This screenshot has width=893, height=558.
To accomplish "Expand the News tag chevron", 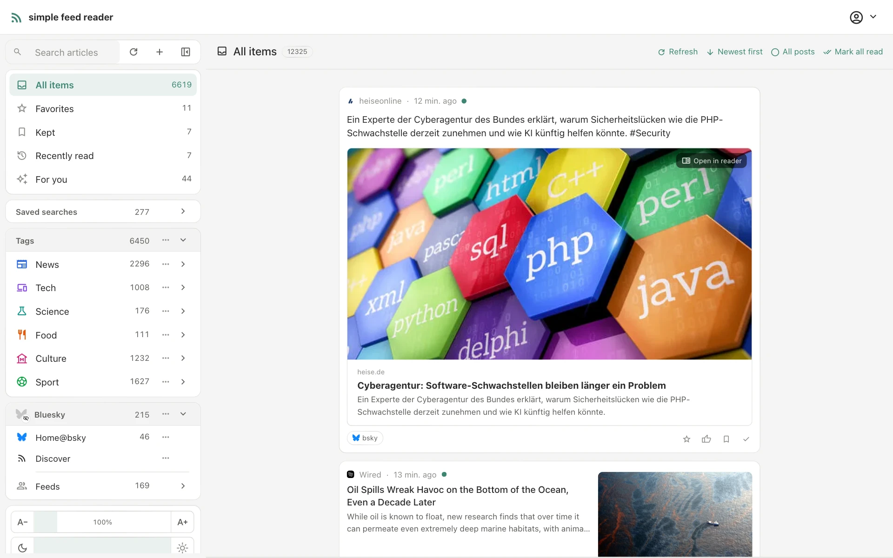I will 183,264.
